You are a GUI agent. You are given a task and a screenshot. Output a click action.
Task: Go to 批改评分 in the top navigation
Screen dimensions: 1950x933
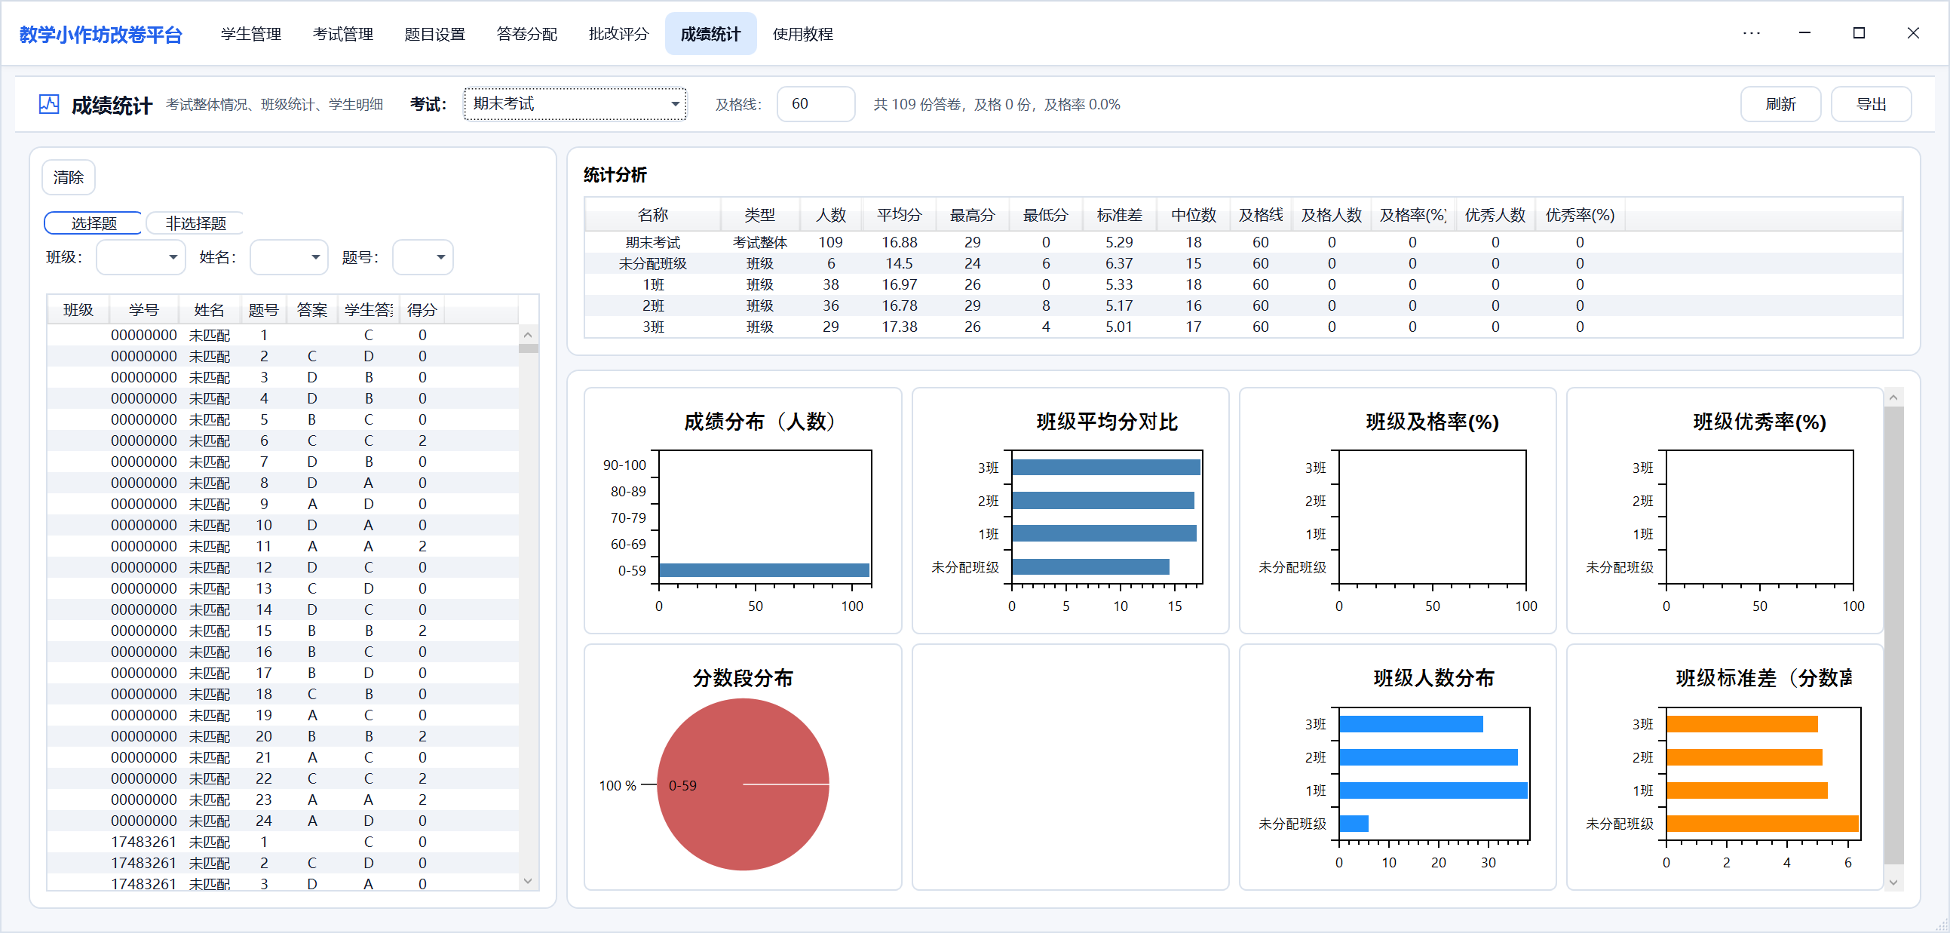tap(618, 33)
